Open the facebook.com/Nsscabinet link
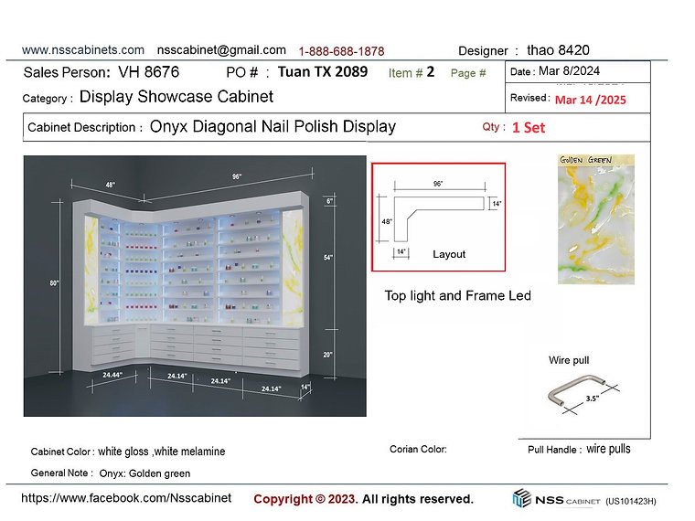 tap(126, 498)
